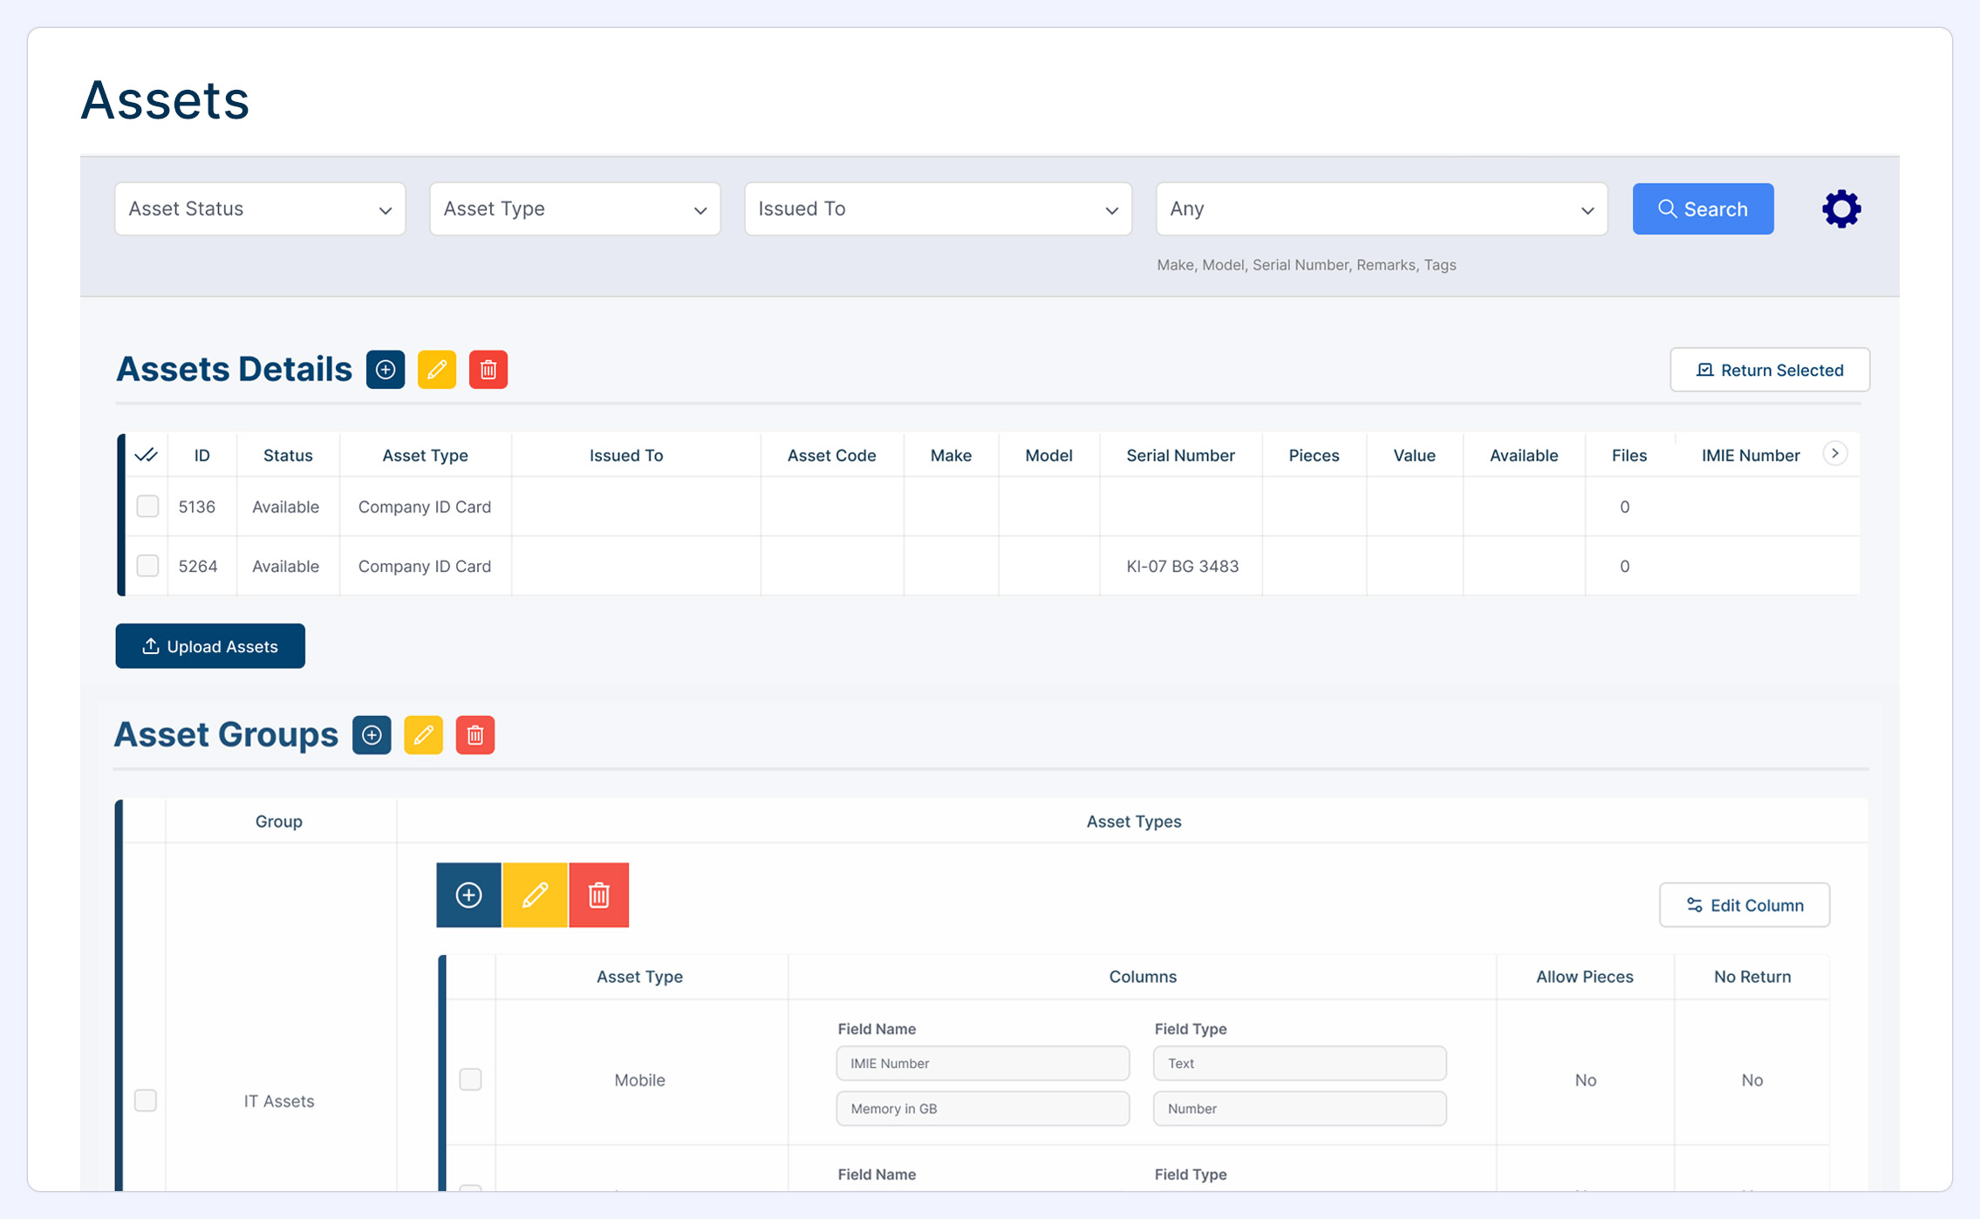Tick the checkbox for asset 5264
Image resolution: width=1980 pixels, height=1219 pixels.
pos(147,566)
